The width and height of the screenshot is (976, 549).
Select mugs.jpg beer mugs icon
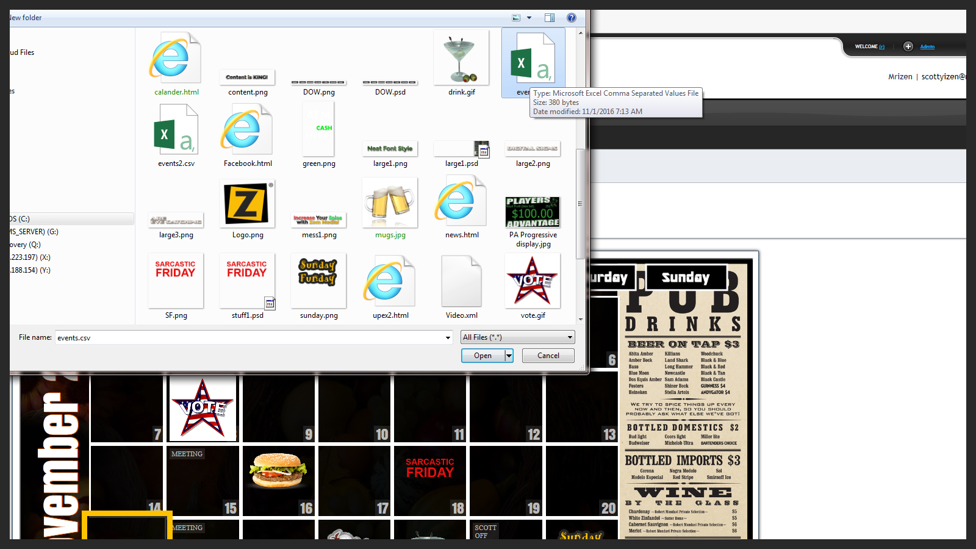click(x=390, y=203)
